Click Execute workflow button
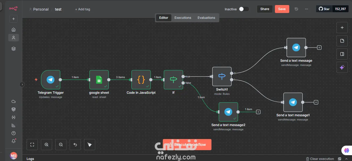Viewport: 352px width, 161px height. [187, 145]
